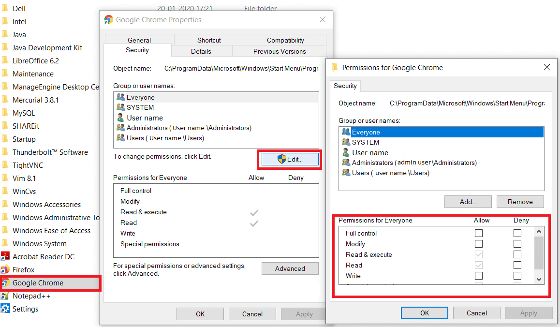Select Users in Properties user list
This screenshot has width=560, height=327.
pyautogui.click(x=216, y=137)
